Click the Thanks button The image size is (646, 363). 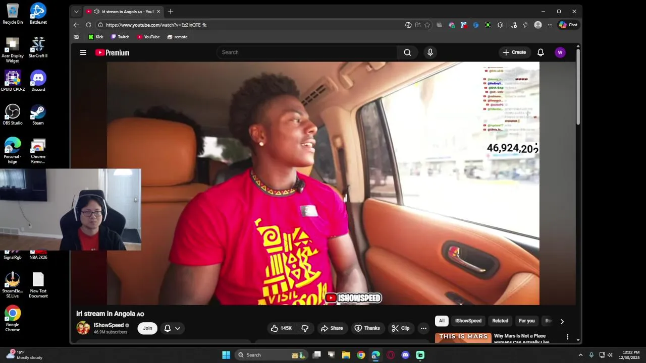[367, 328]
